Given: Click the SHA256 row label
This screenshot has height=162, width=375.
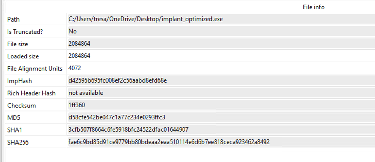Looking at the screenshot, I should pyautogui.click(x=18, y=143).
